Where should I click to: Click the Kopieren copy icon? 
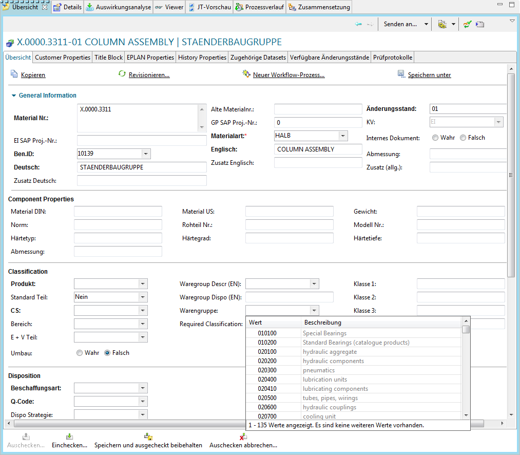[x=14, y=74]
